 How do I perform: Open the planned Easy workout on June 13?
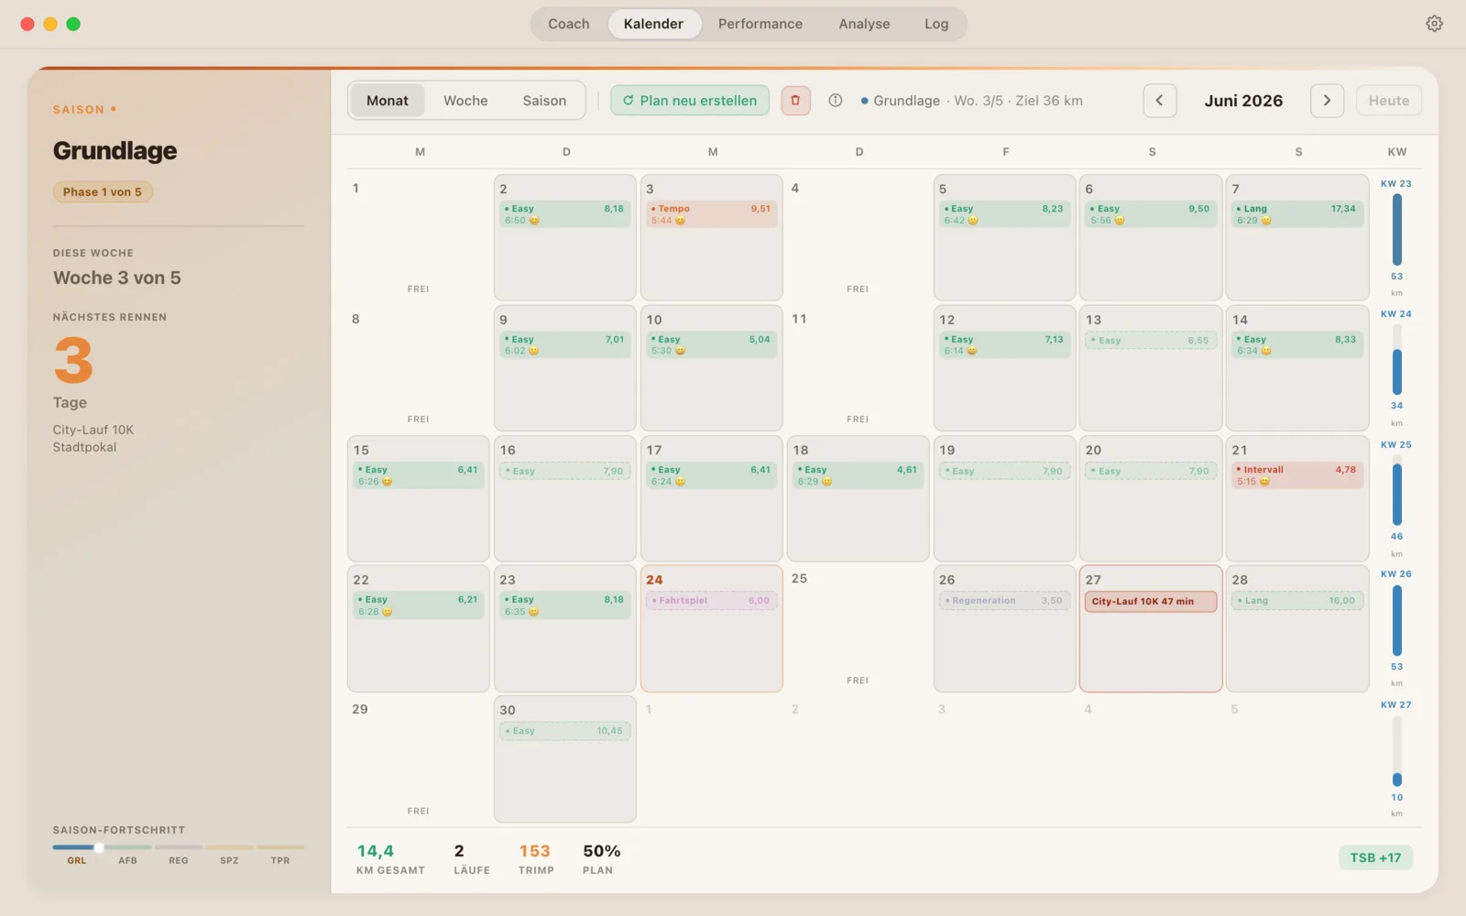coord(1151,341)
